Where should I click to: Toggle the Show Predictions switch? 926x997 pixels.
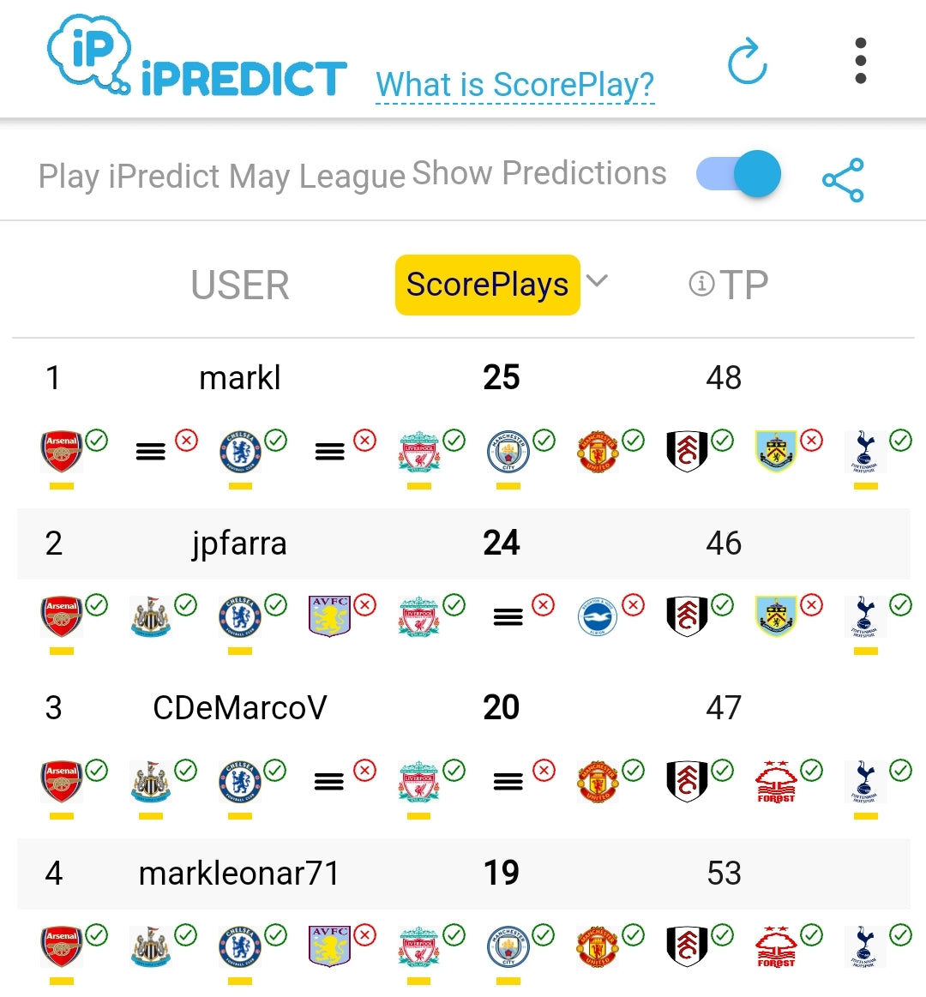pos(739,174)
